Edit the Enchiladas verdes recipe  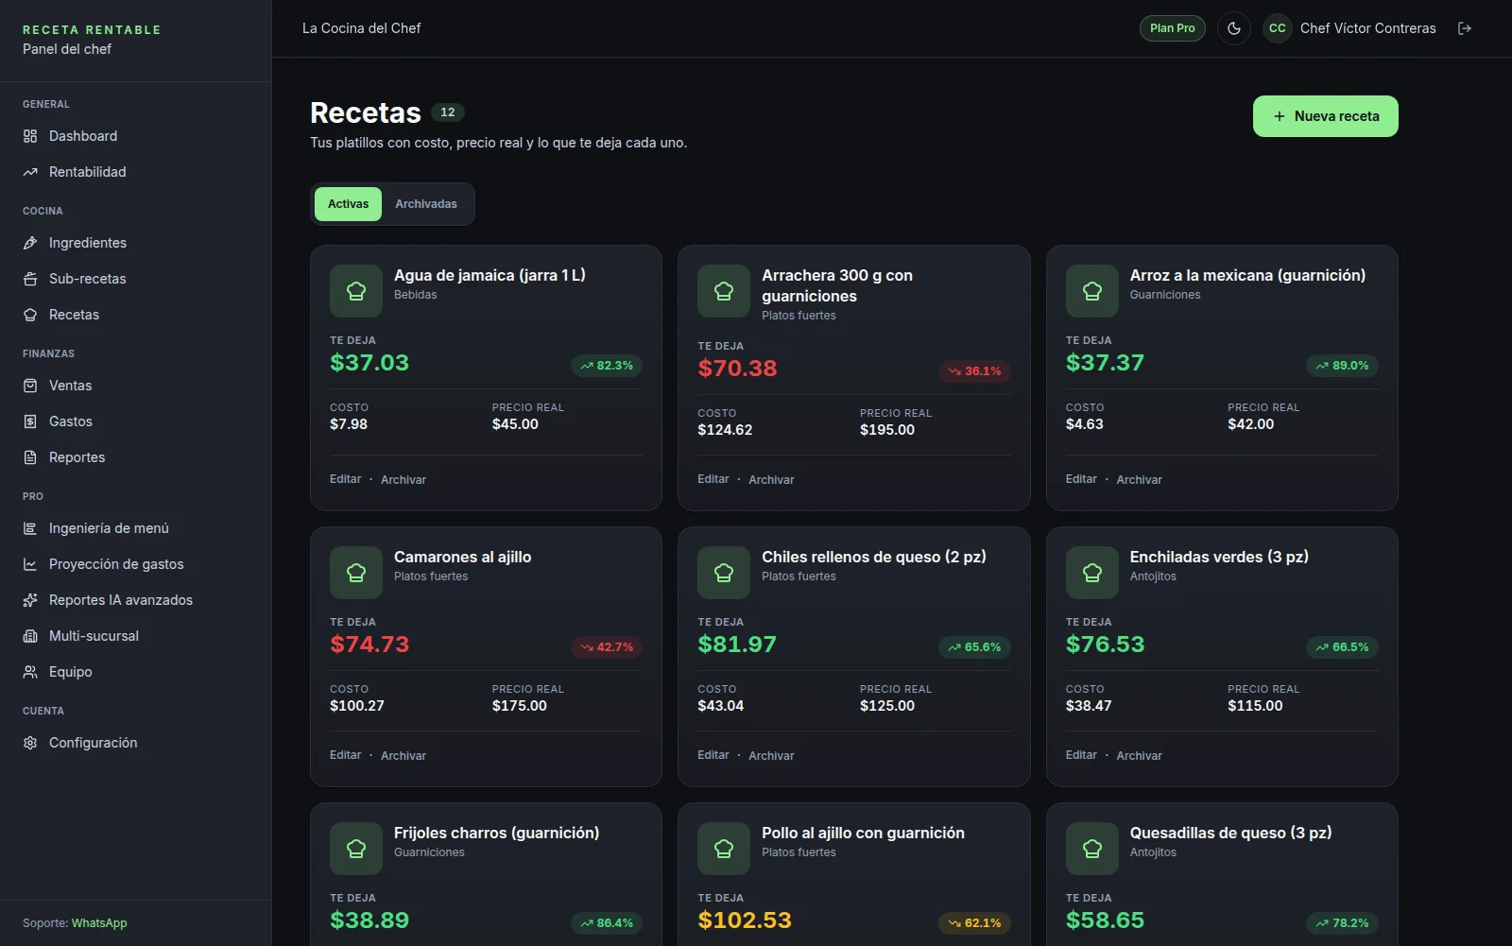coord(1081,755)
